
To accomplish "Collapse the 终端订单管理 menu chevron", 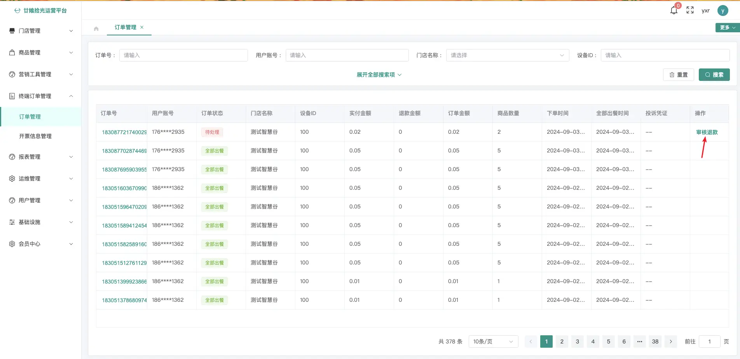I will pyautogui.click(x=71, y=96).
